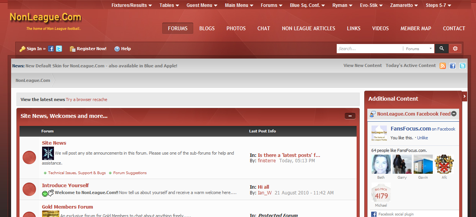Open 'Is there a latest posts' thread
Viewport: 476px width, 217px height.
[289, 155]
